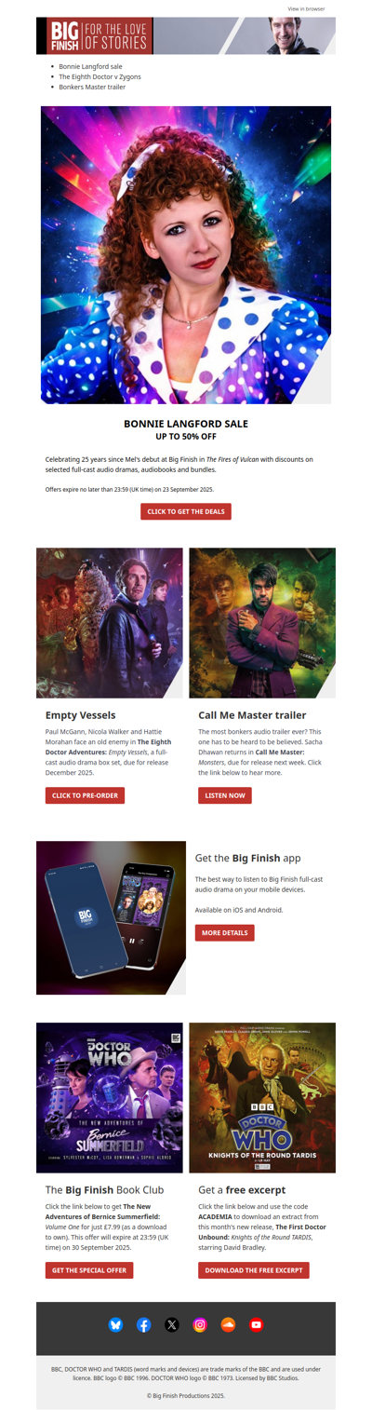Screen dimensions: 372x1410
Task: Click the Big Finish app phones image
Action: point(112,917)
